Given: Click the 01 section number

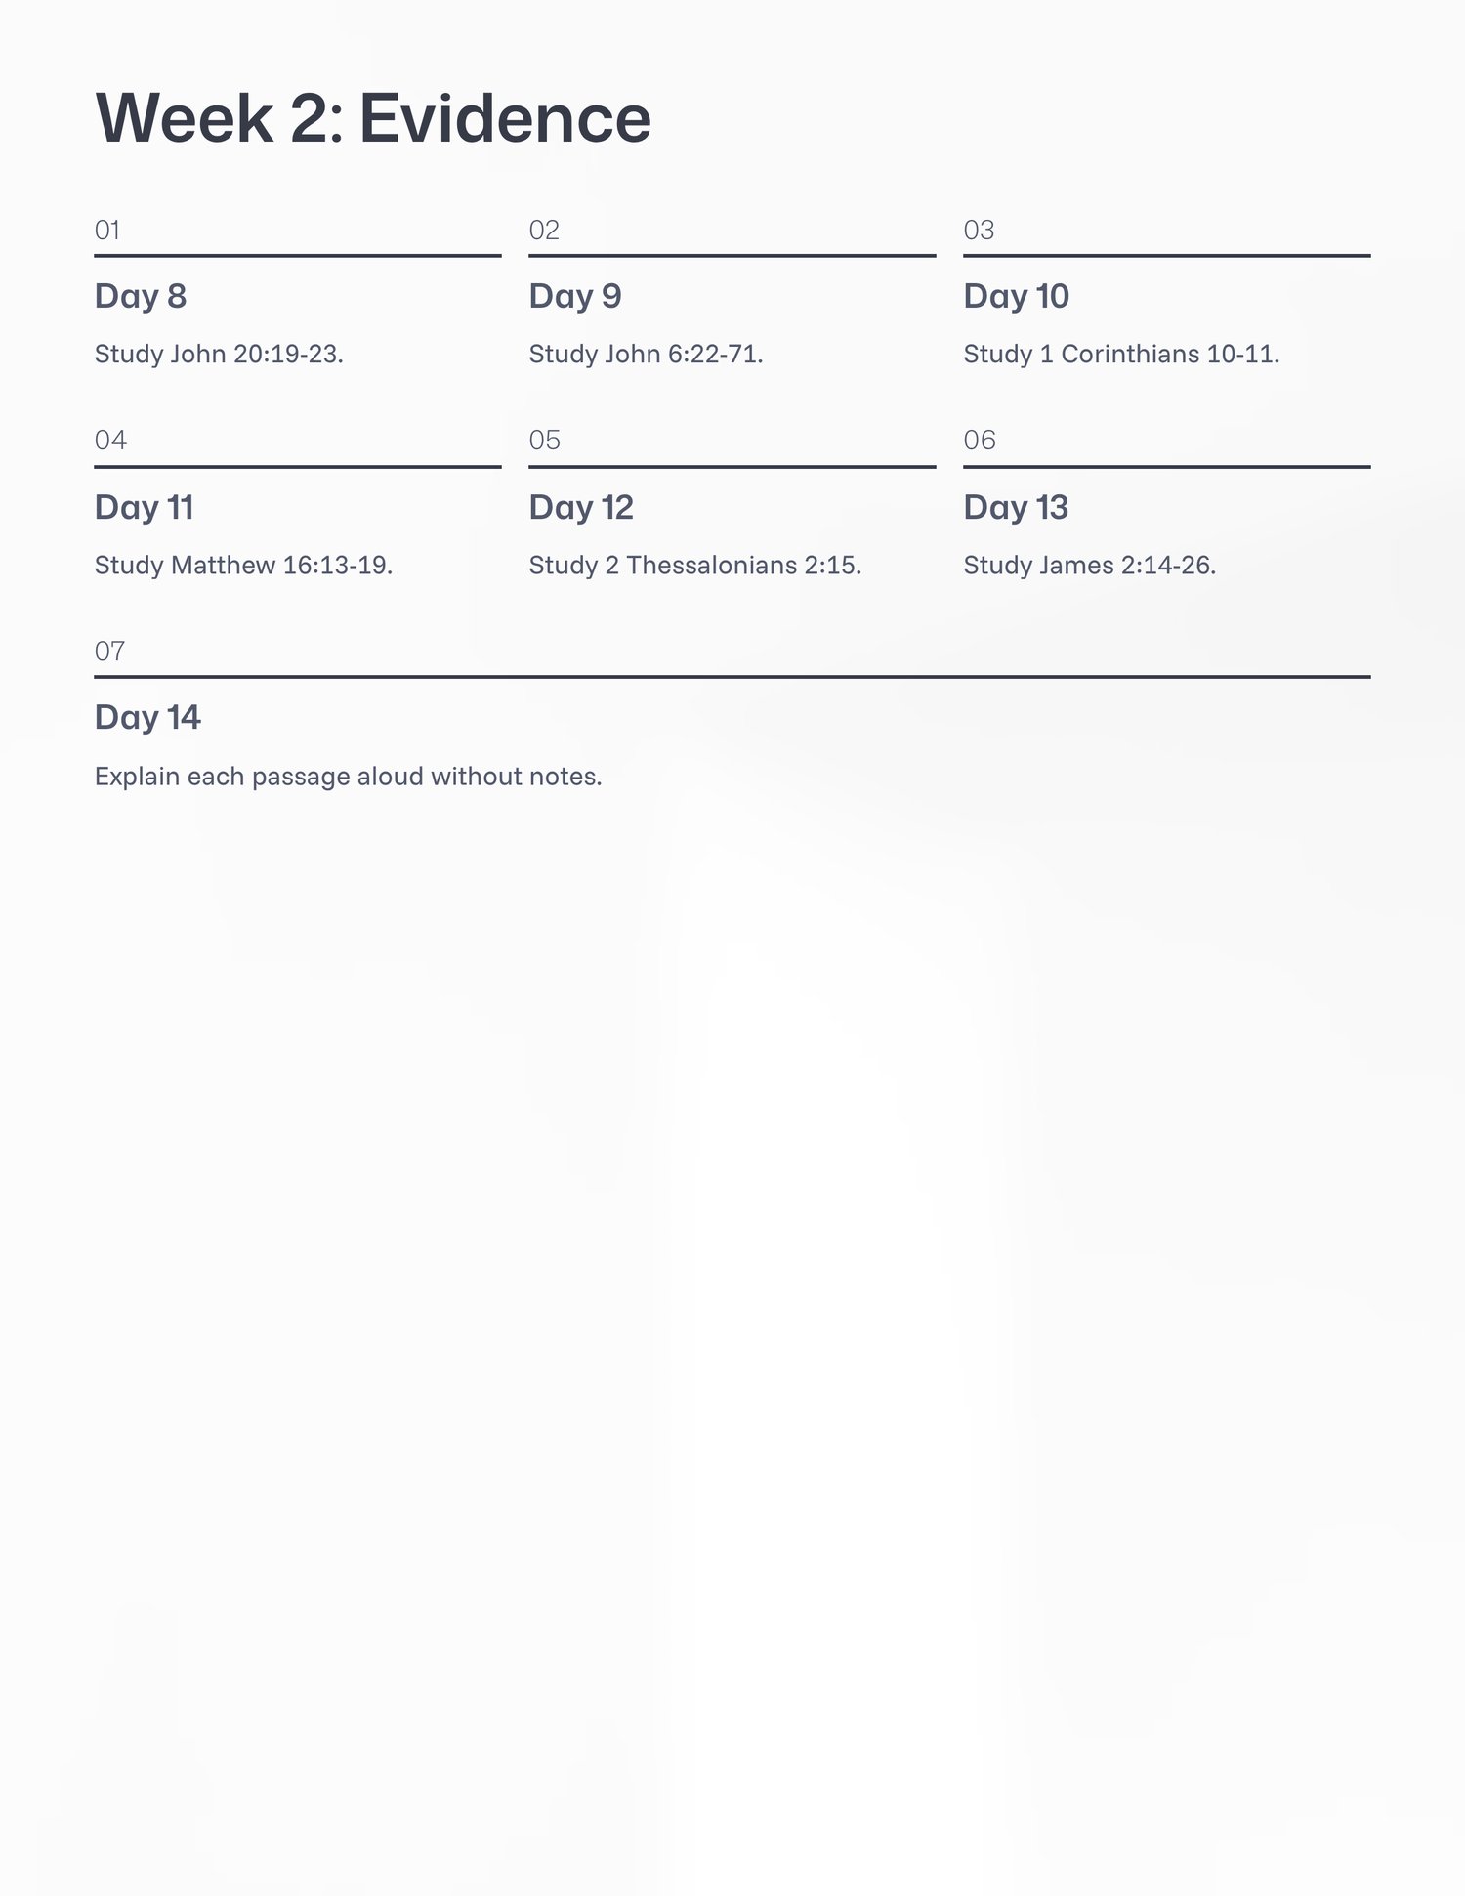Looking at the screenshot, I should point(107,231).
